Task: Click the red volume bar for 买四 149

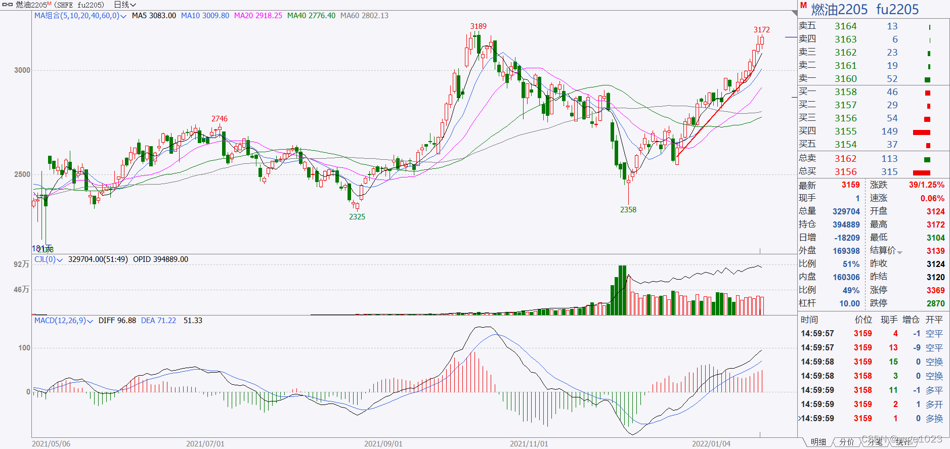Action: point(922,132)
